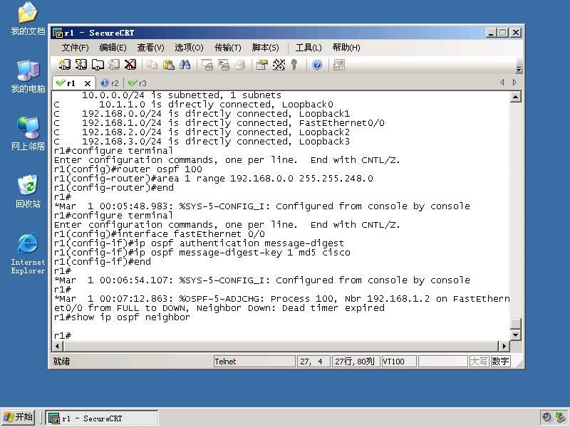
Task: Open the 传输(T) menu
Action: tap(227, 48)
